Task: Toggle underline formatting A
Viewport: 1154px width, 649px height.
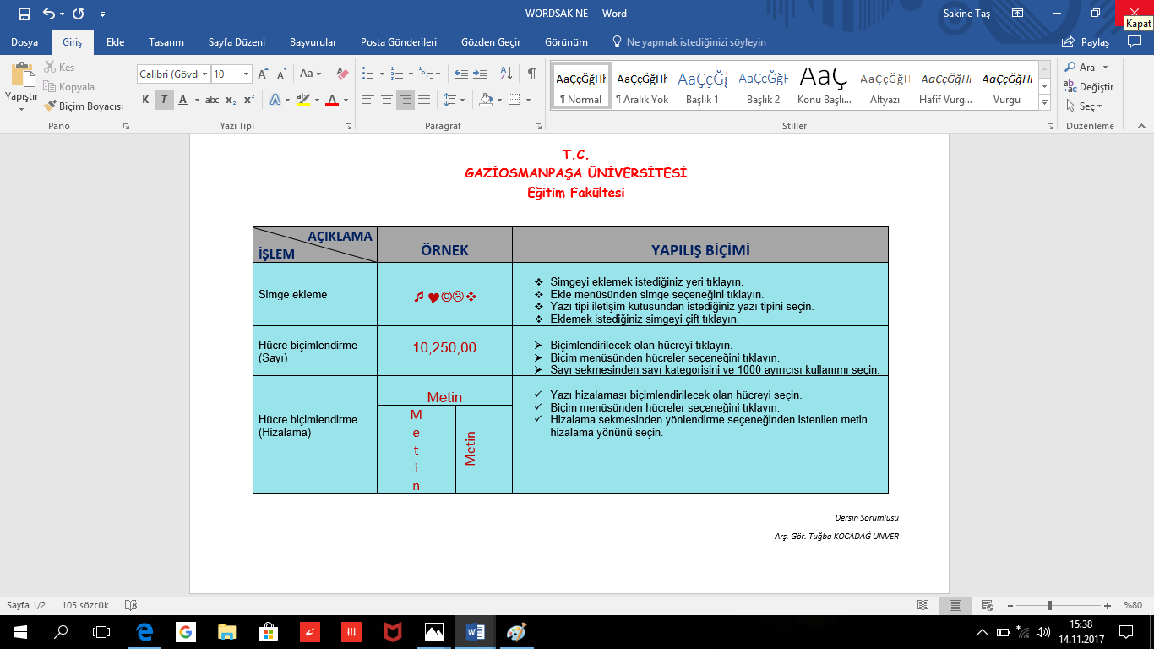Action: point(182,100)
